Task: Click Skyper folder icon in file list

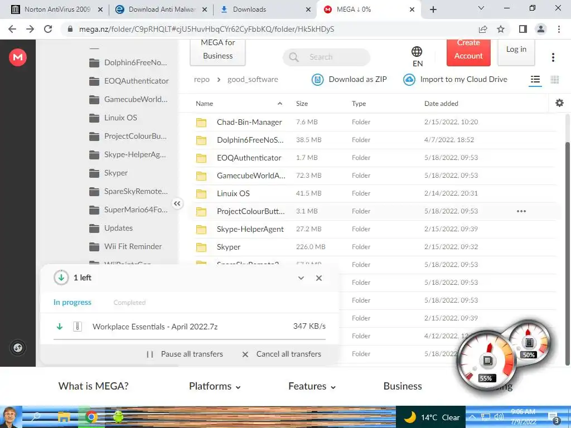Action: coord(201,247)
